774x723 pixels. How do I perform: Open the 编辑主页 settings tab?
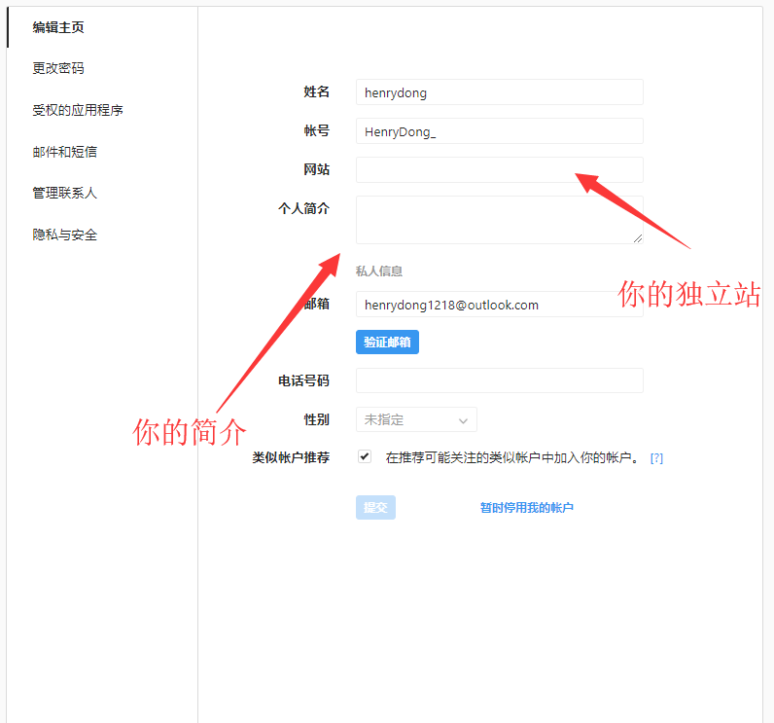(x=58, y=27)
